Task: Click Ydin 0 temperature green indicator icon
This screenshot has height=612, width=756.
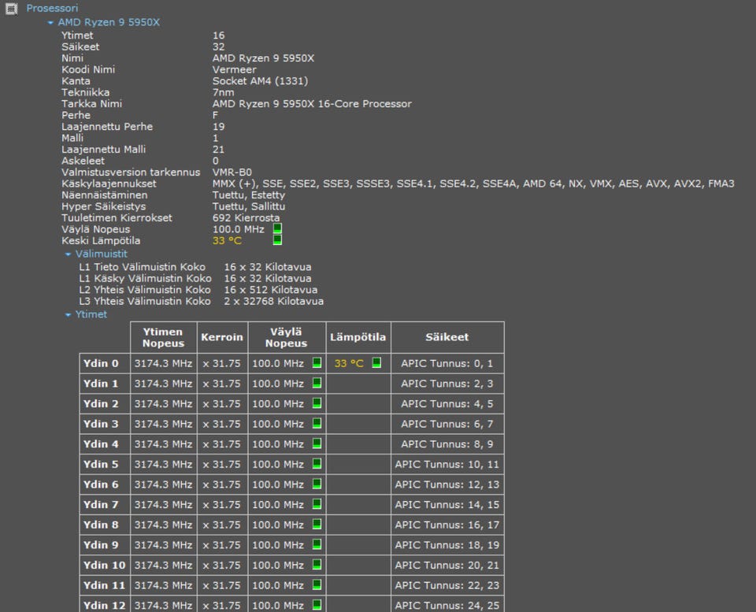Action: tap(376, 363)
